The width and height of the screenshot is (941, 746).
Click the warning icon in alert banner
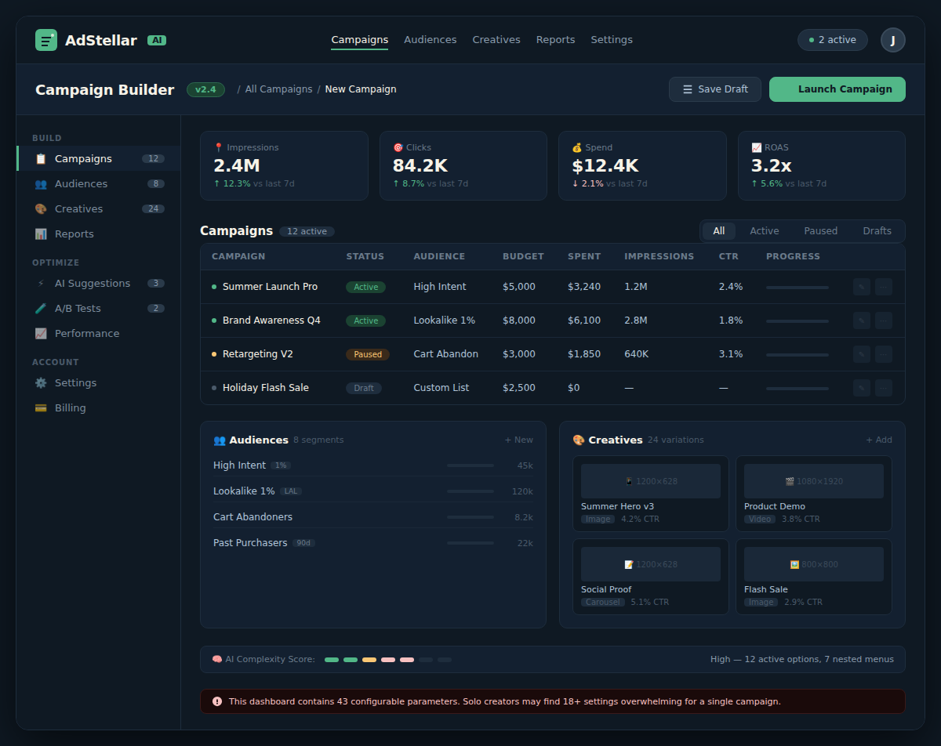tap(217, 701)
